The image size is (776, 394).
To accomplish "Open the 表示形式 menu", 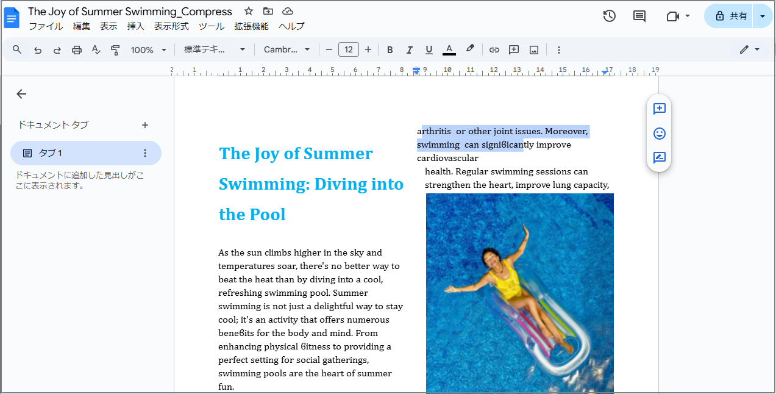I will coord(171,26).
